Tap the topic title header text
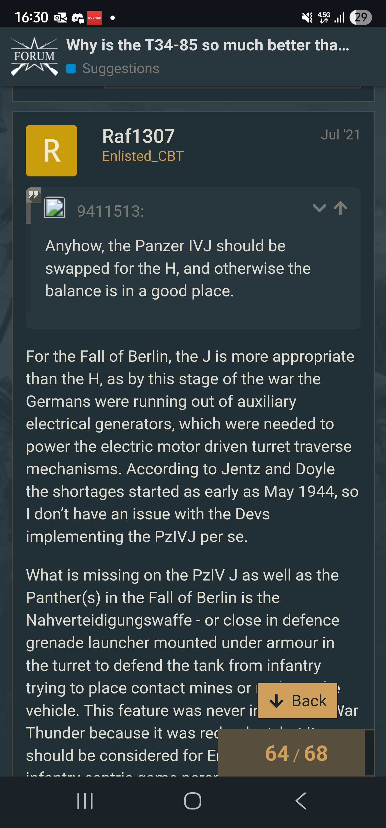386x828 pixels. 208,45
